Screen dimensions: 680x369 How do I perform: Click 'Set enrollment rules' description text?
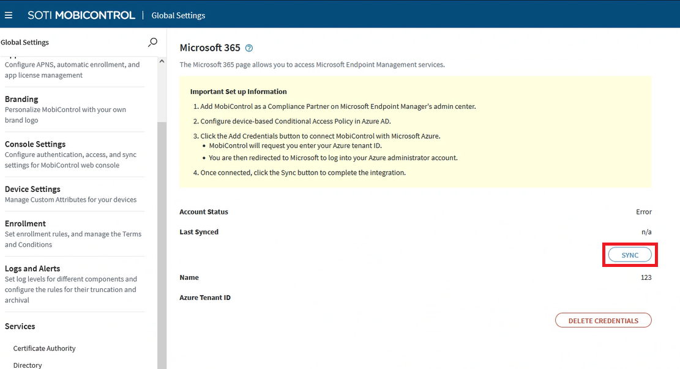click(x=73, y=239)
